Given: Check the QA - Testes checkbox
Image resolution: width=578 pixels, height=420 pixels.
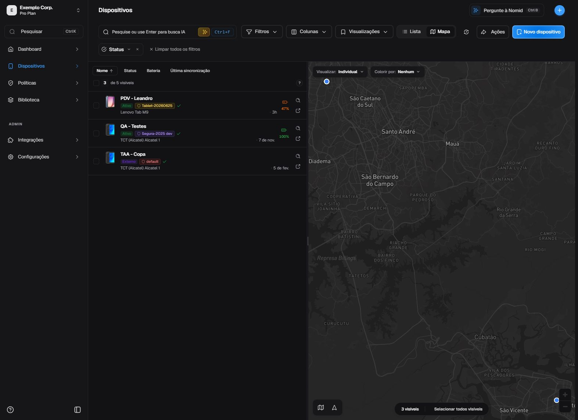Looking at the screenshot, I should [x=96, y=133].
